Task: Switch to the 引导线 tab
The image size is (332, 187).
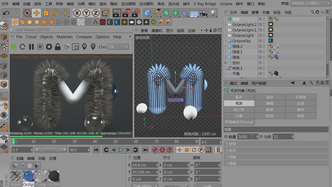Action: [301, 97]
